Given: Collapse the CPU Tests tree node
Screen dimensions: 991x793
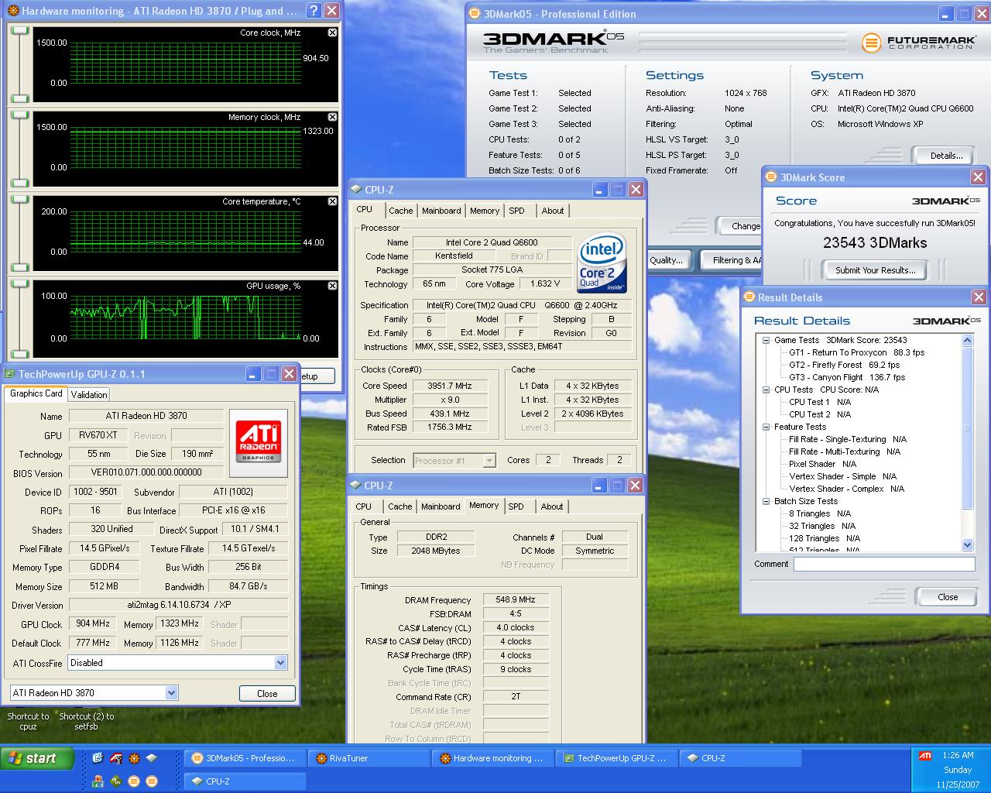Looking at the screenshot, I should (766, 390).
